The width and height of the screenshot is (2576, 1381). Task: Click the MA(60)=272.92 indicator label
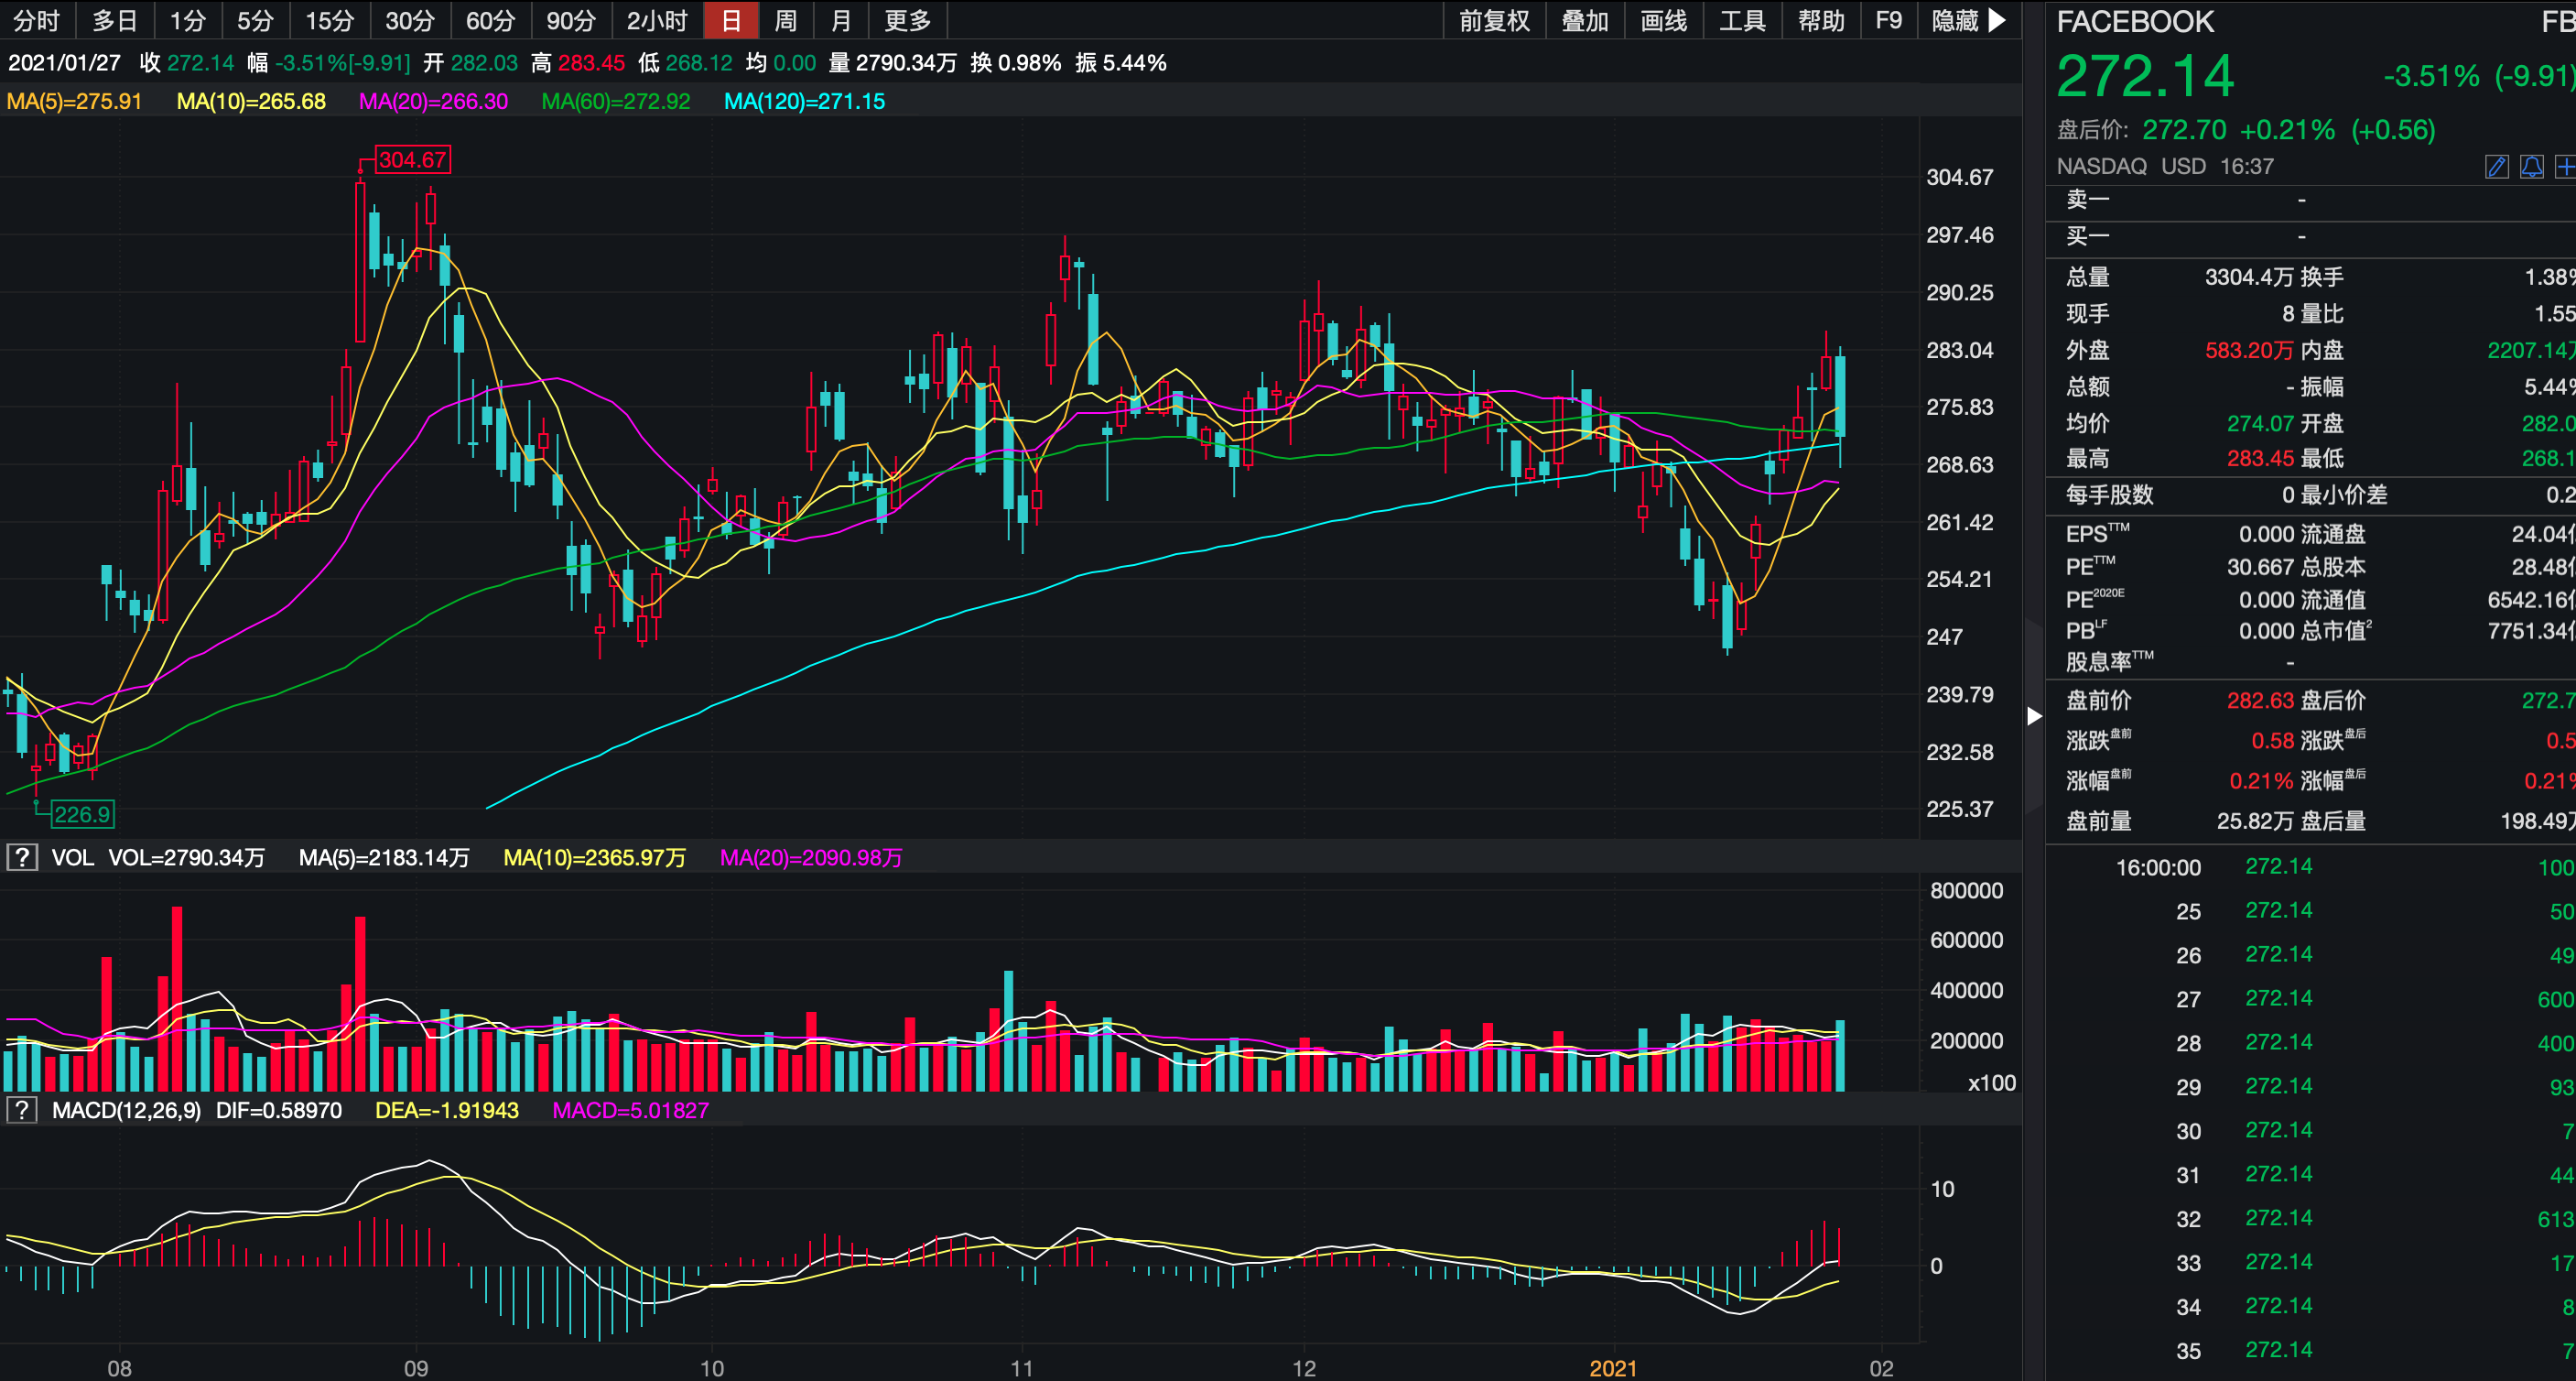[x=616, y=102]
